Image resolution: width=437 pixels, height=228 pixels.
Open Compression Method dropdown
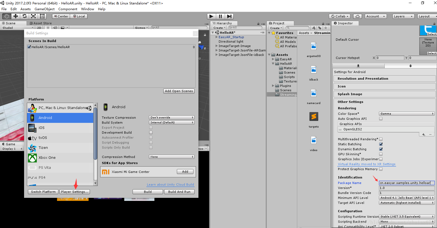(172, 157)
